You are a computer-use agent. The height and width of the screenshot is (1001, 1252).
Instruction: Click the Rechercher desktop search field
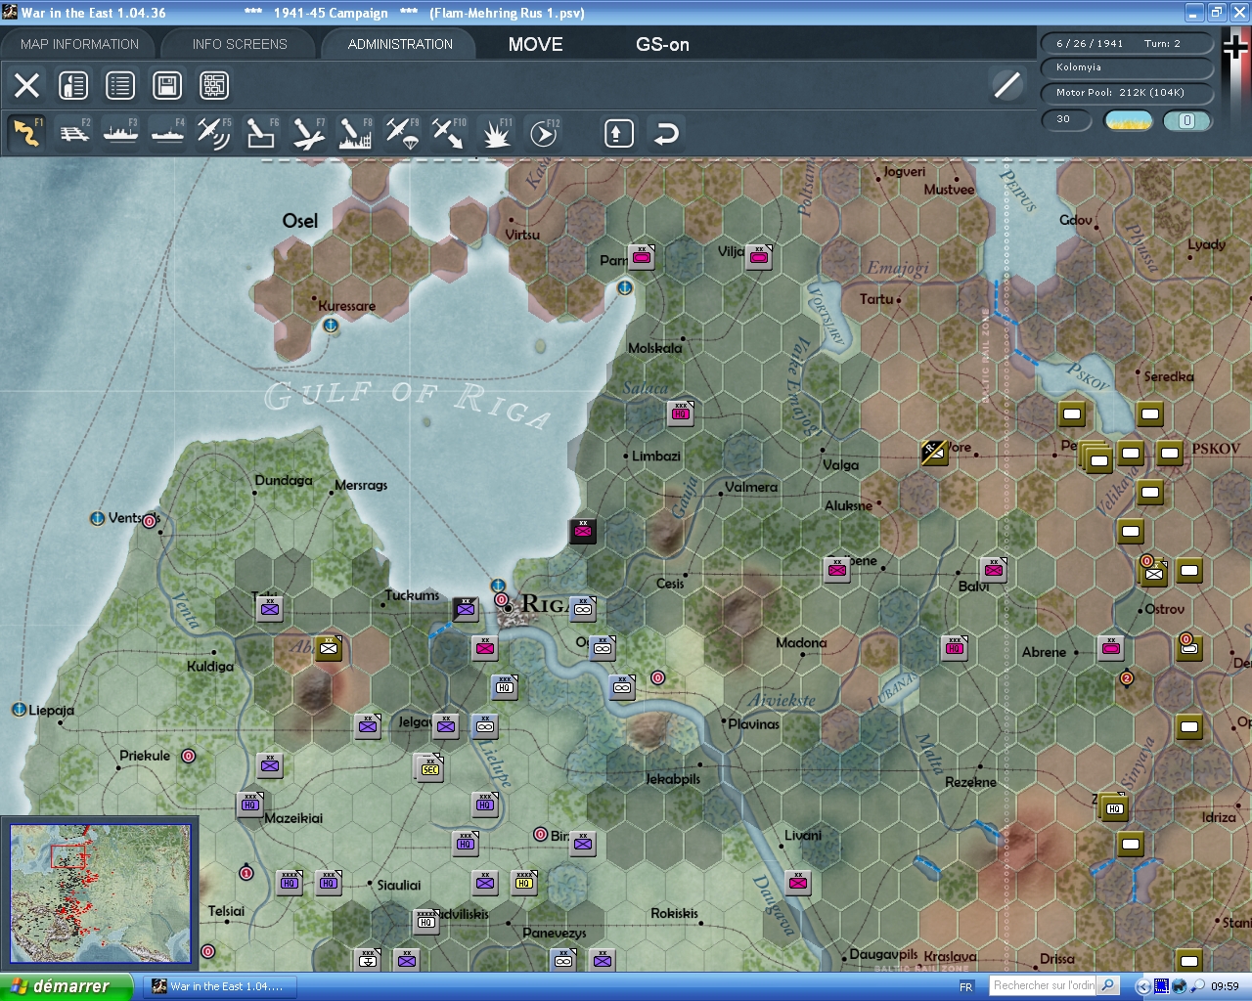coord(1044,985)
